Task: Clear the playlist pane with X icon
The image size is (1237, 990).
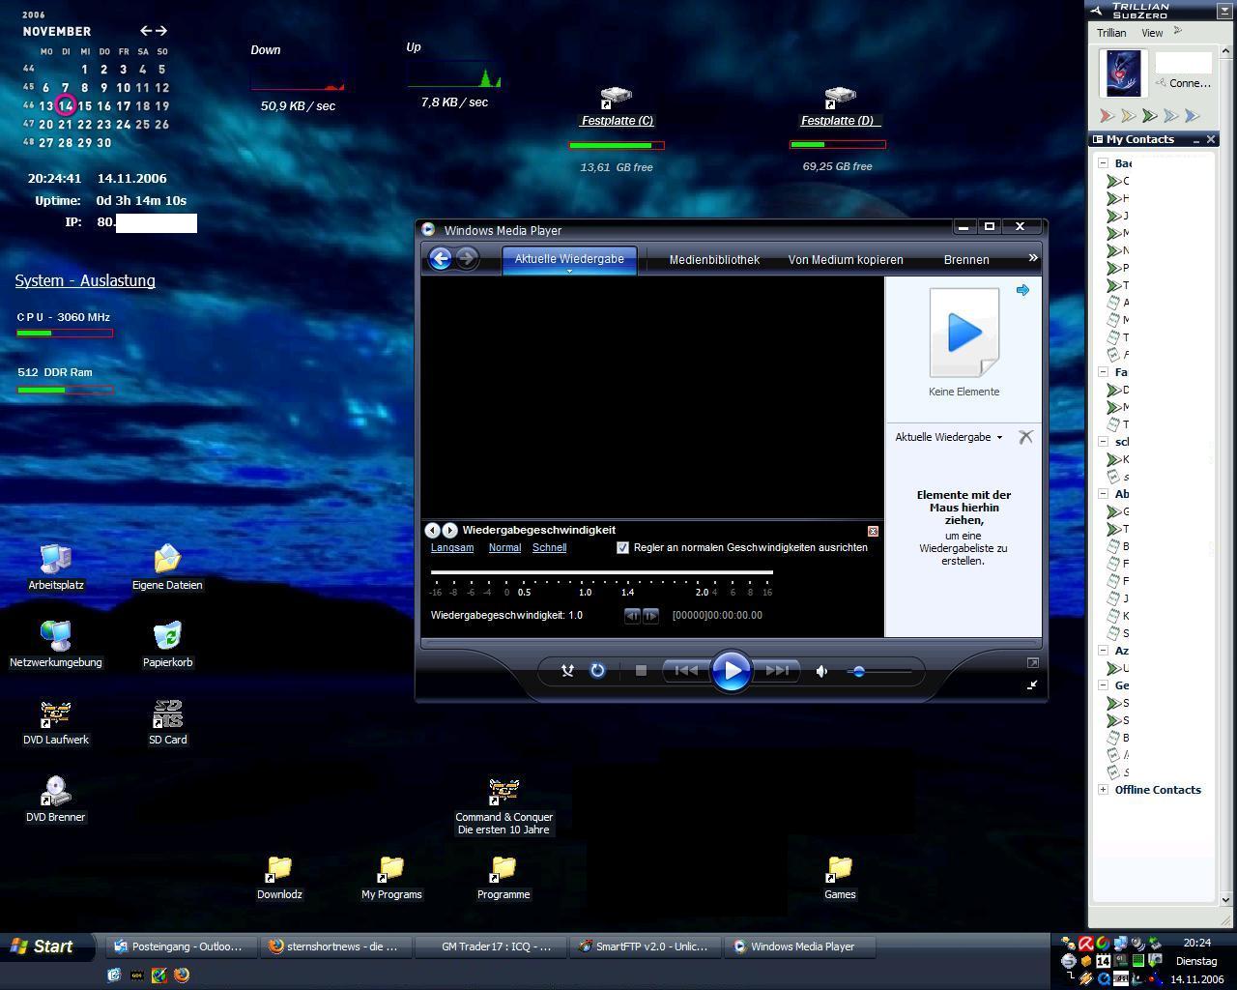Action: tap(1025, 437)
